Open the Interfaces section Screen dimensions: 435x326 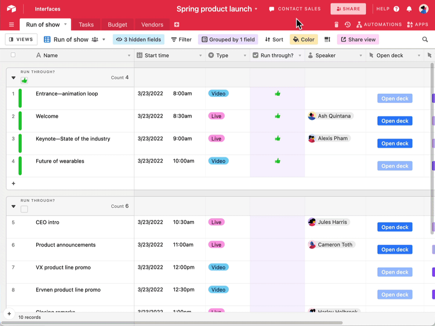pyautogui.click(x=48, y=9)
